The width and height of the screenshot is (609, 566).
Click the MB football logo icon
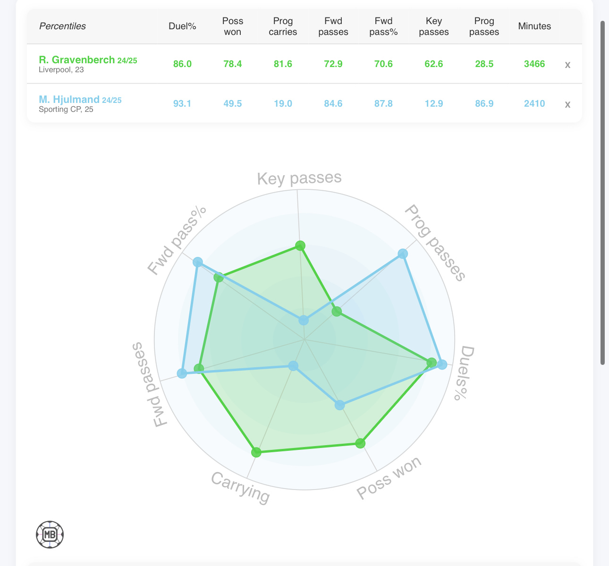pyautogui.click(x=50, y=534)
